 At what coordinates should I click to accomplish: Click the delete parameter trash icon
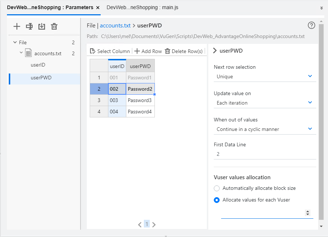54,26
